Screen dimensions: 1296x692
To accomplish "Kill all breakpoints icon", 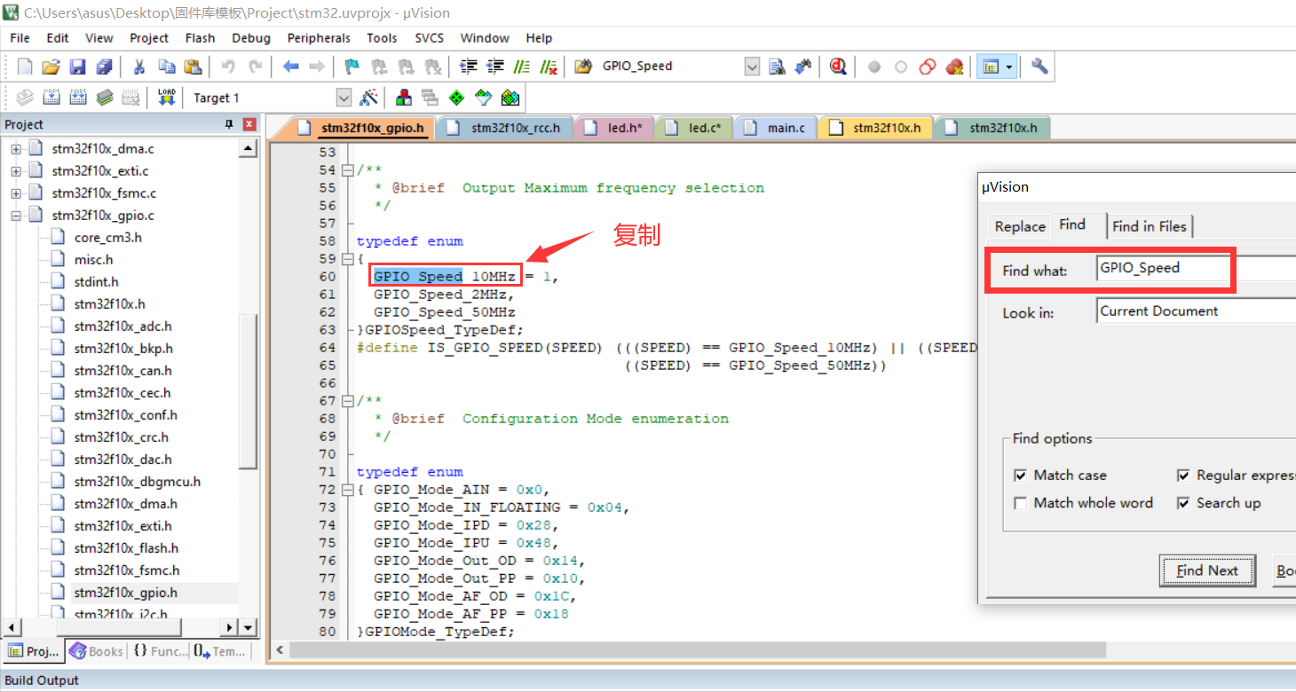I will point(955,67).
